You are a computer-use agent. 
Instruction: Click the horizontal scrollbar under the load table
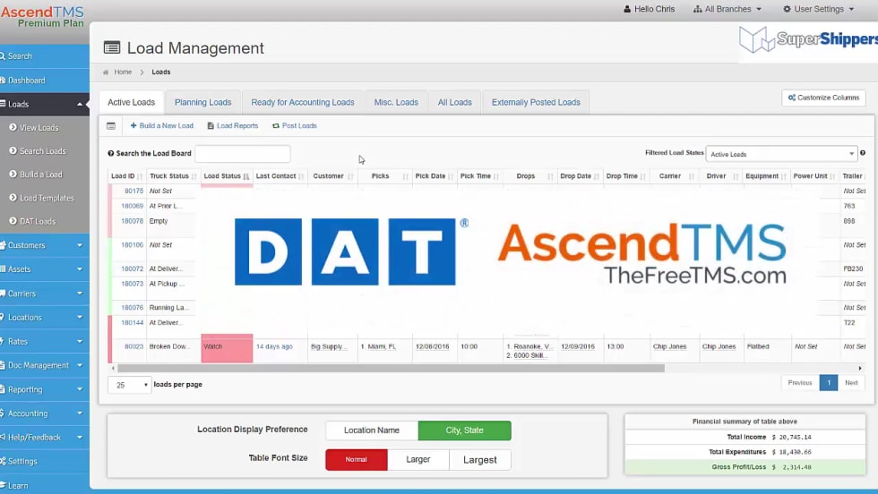[x=391, y=368]
